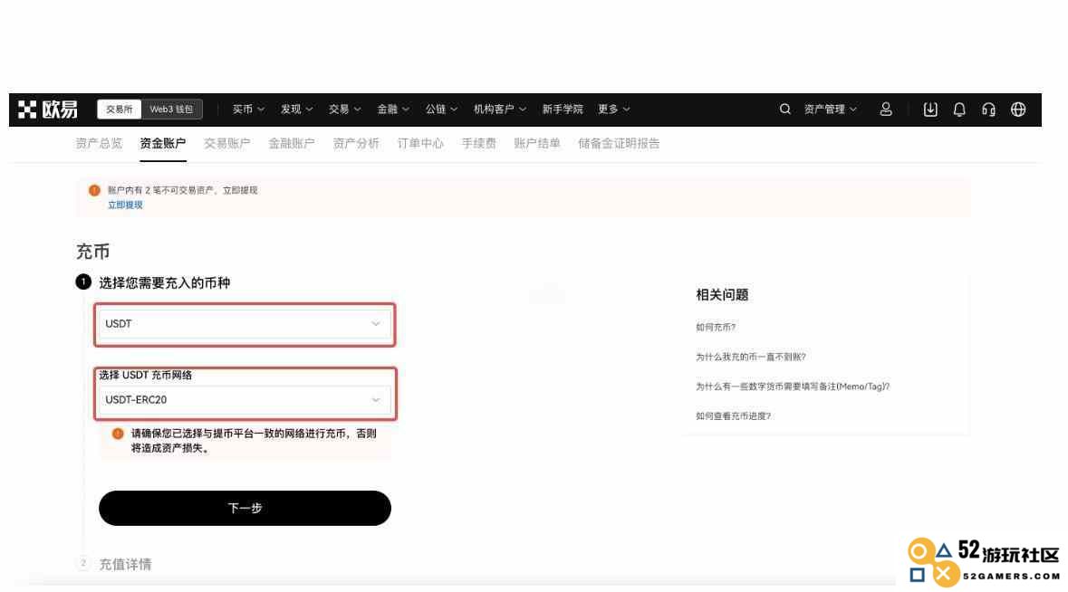Open the 如何充币? help link
Viewport: 1068px width, 592px height.
pos(716,328)
